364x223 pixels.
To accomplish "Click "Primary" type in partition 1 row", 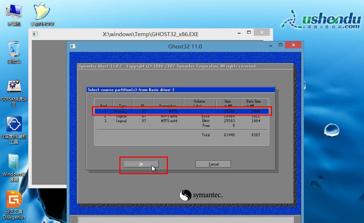I will pyautogui.click(x=120, y=111).
